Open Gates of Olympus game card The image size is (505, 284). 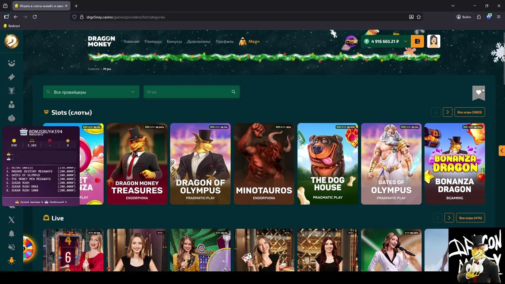(391, 164)
